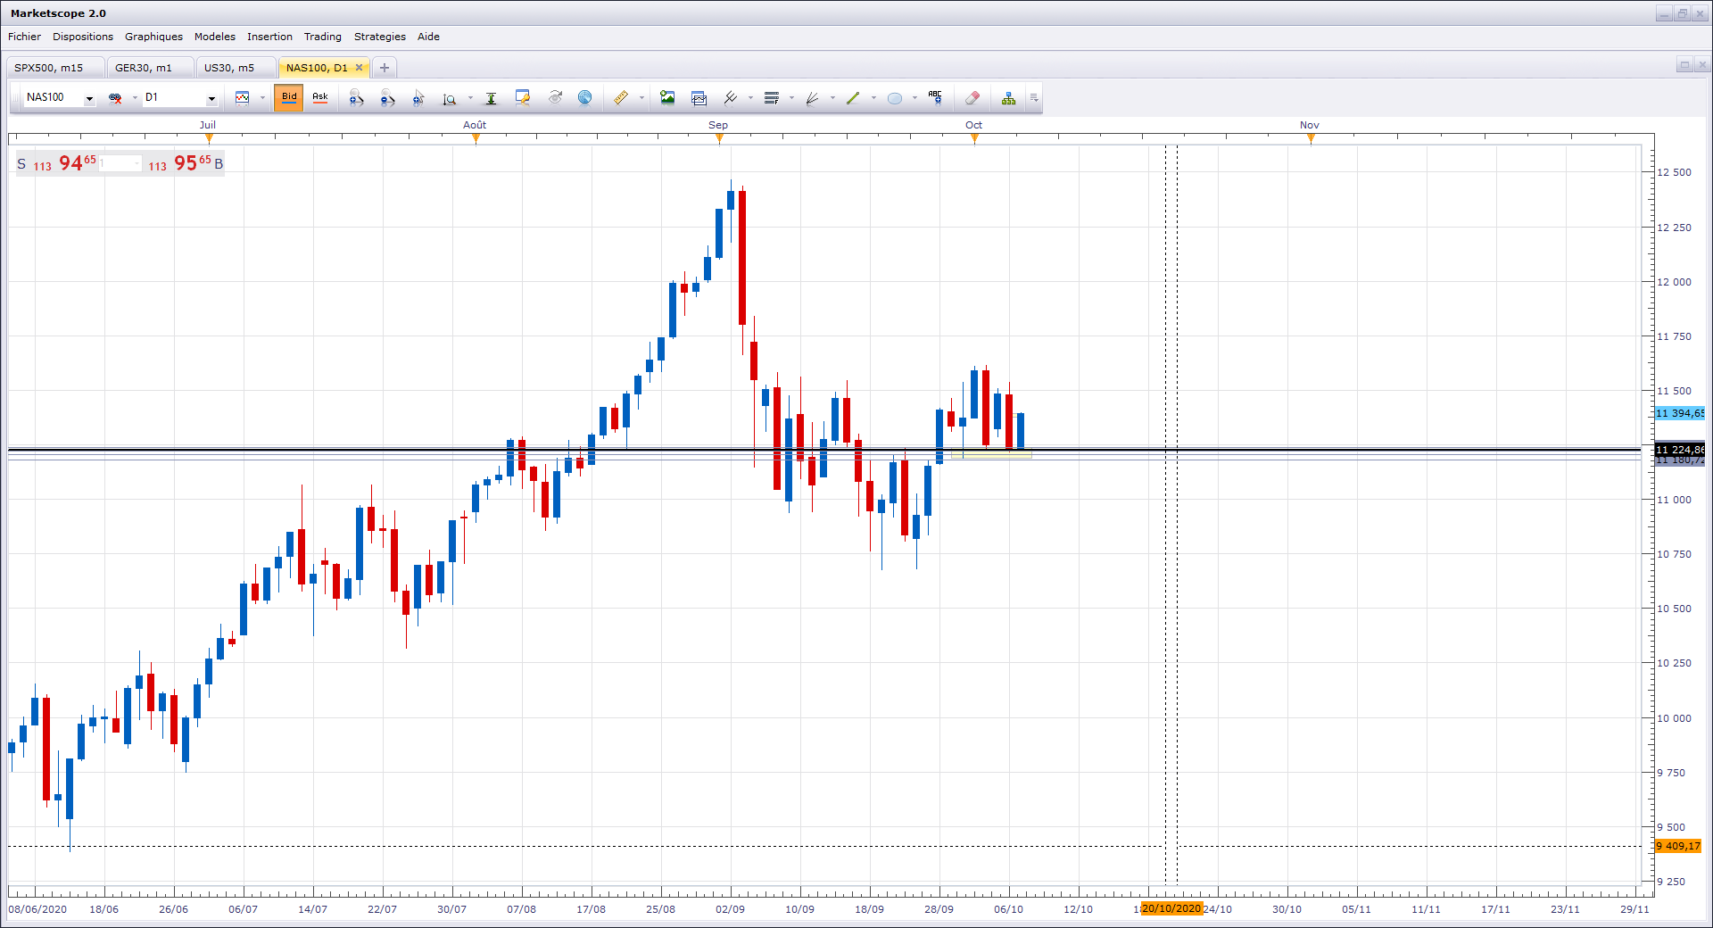Image resolution: width=1713 pixels, height=928 pixels.
Task: Open the NAS100 symbol dropdown
Action: pyautogui.click(x=89, y=98)
